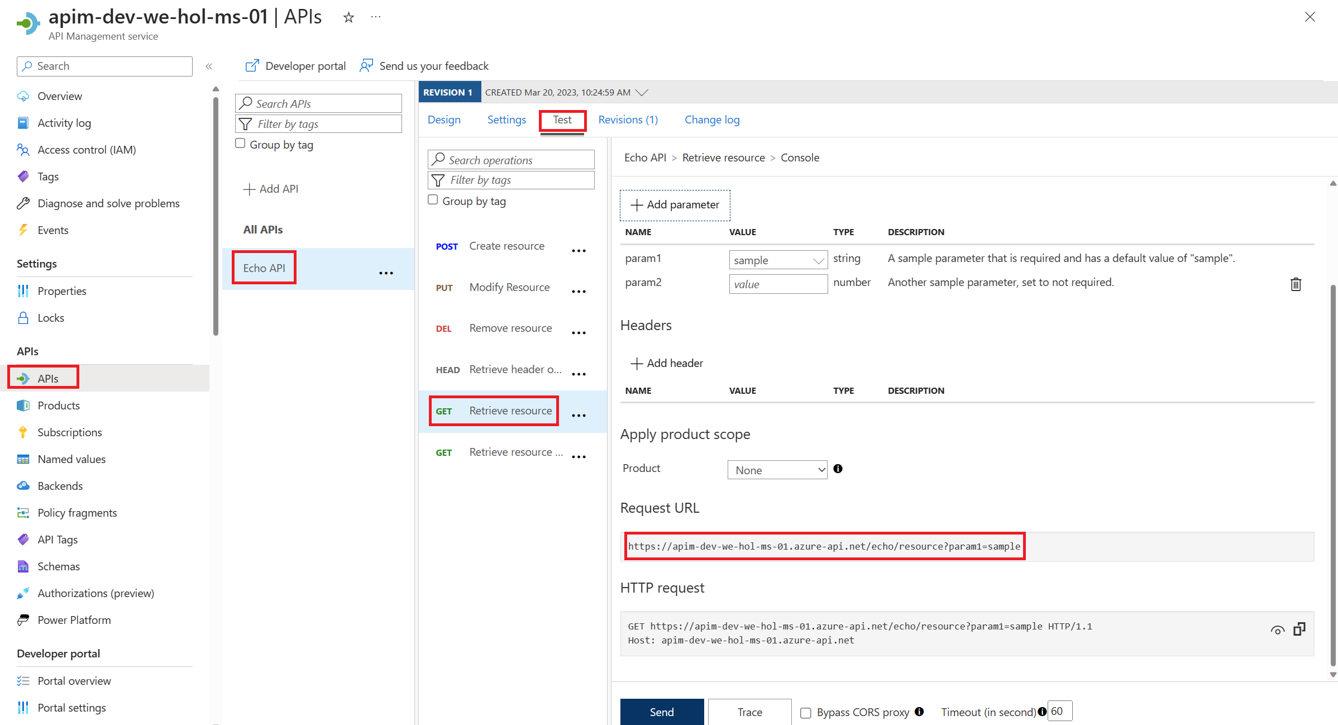Open the param1 sample value dropdown
Viewport: 1338px width, 725px height.
point(778,260)
